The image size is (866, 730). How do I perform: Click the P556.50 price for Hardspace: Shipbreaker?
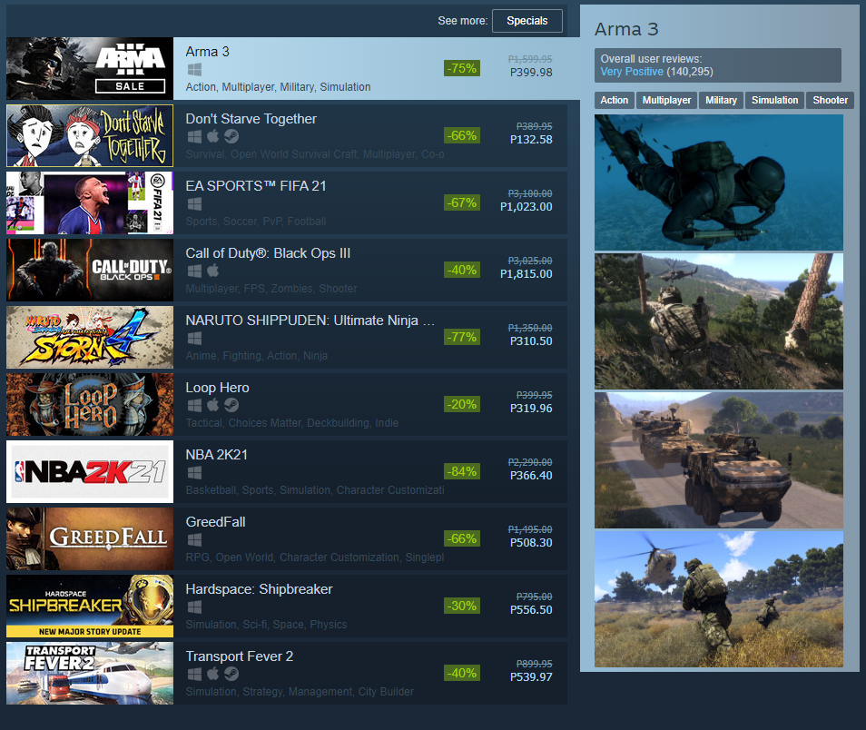pos(531,610)
